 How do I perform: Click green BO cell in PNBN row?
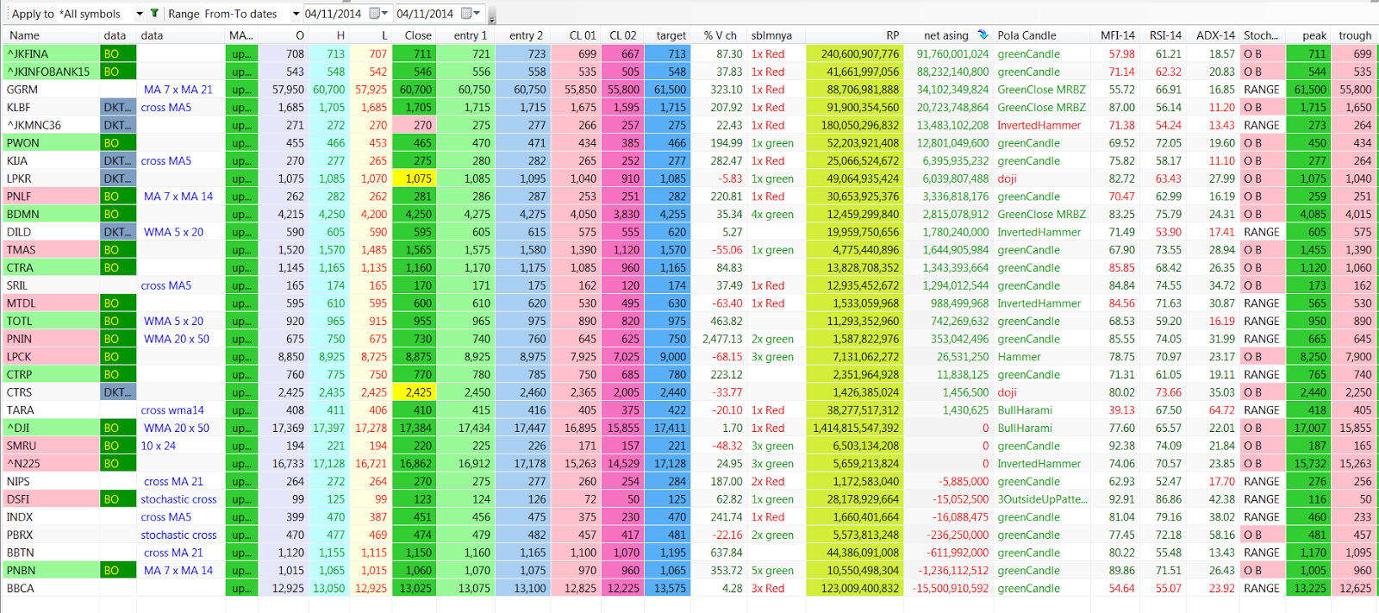119,571
